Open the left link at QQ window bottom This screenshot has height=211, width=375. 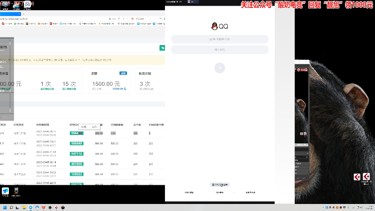pyautogui.click(x=189, y=192)
